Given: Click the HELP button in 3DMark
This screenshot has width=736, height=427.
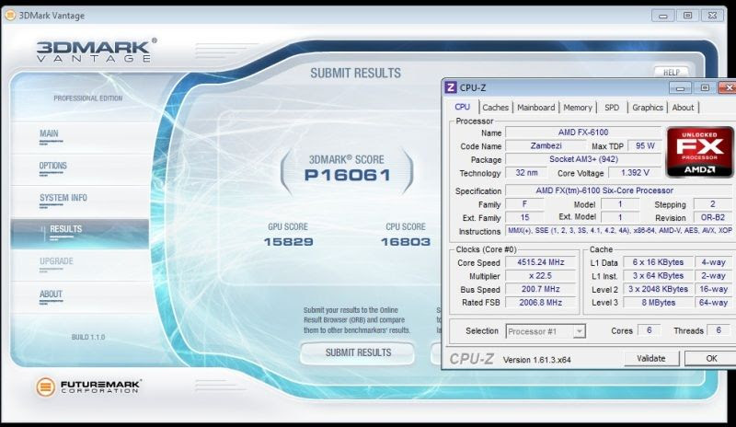Looking at the screenshot, I should point(672,73).
